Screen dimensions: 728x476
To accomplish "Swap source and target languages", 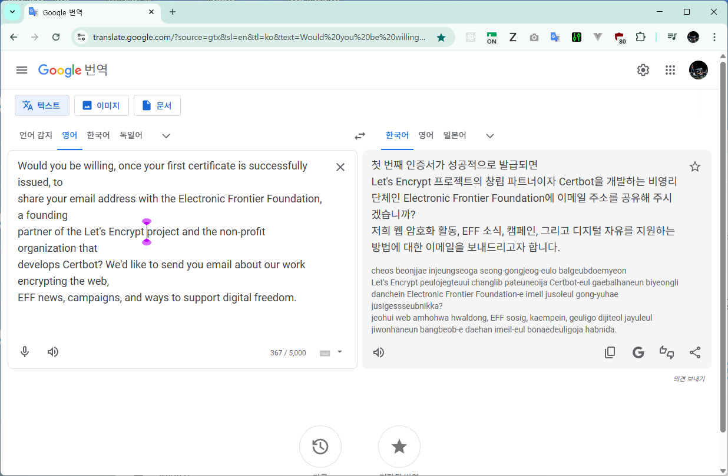I will pyautogui.click(x=360, y=136).
